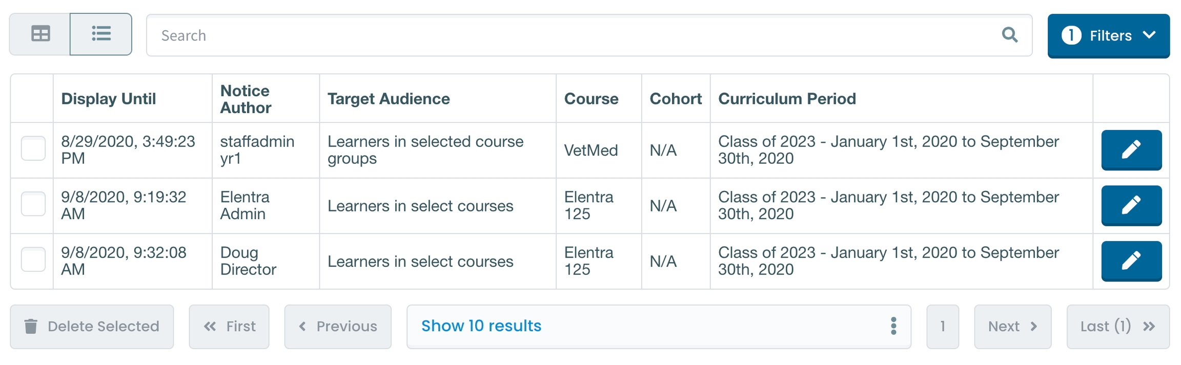
Task: Sort by Target Audience column header
Action: click(389, 98)
